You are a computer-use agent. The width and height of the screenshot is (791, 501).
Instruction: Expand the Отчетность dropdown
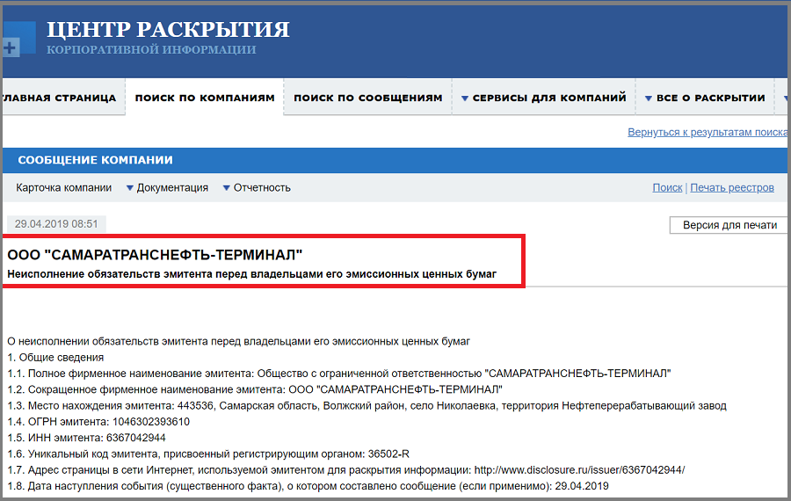click(257, 188)
